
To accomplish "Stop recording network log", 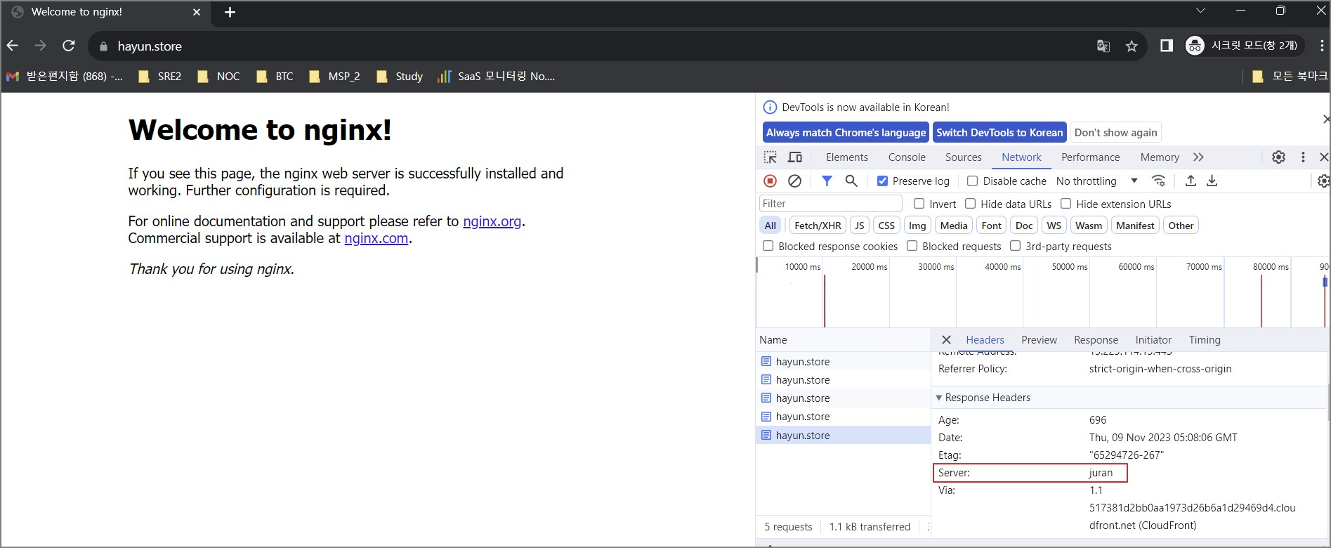I will point(771,181).
